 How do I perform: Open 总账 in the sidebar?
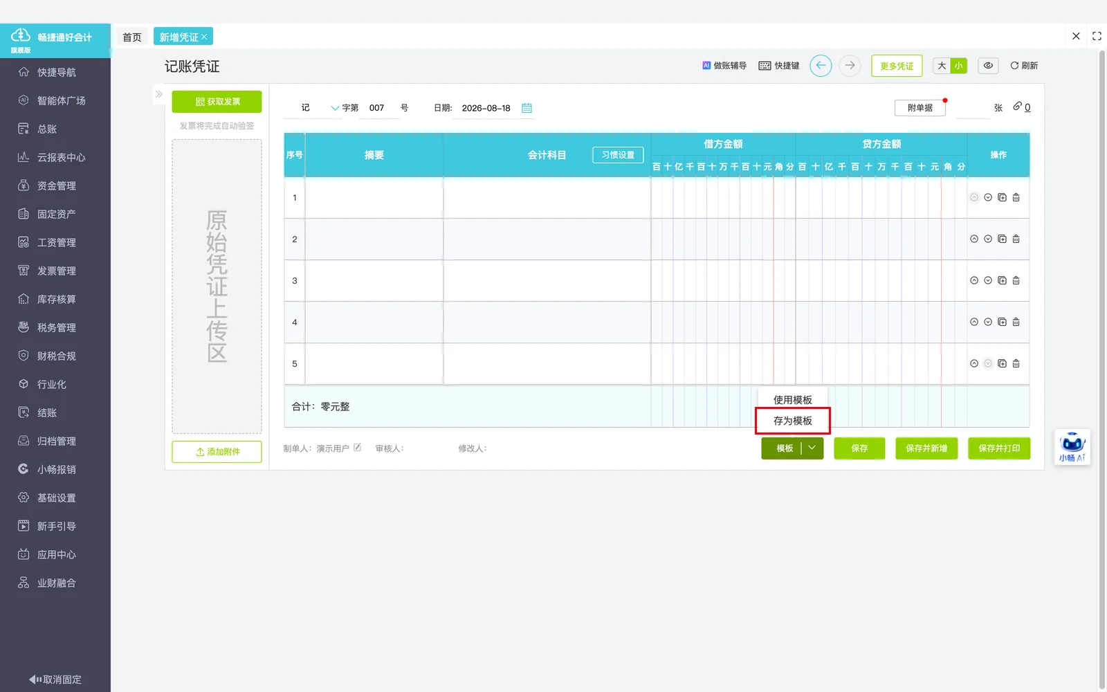55,129
